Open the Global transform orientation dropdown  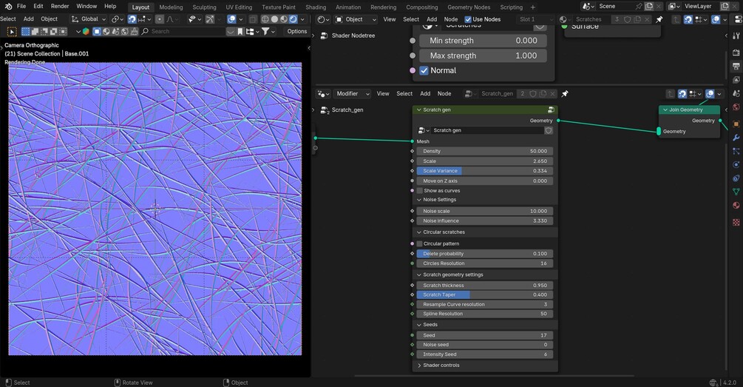(x=89, y=19)
